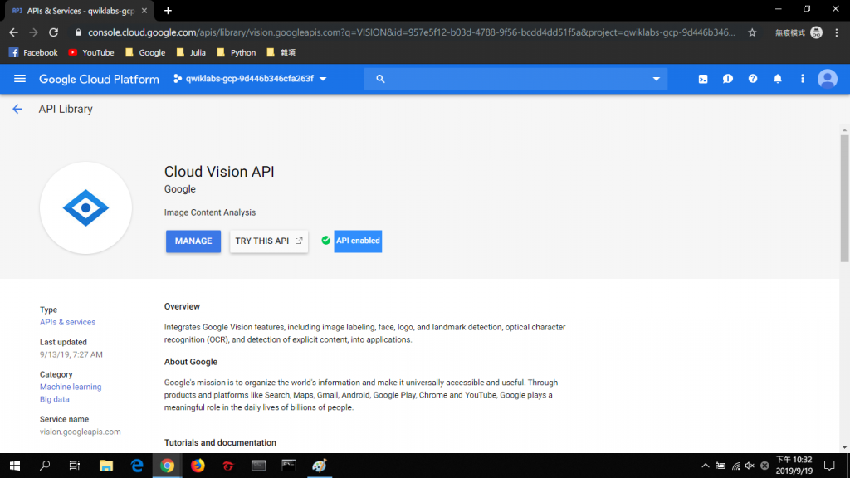Reload the page in the browser
This screenshot has height=478, width=850.
[x=53, y=32]
